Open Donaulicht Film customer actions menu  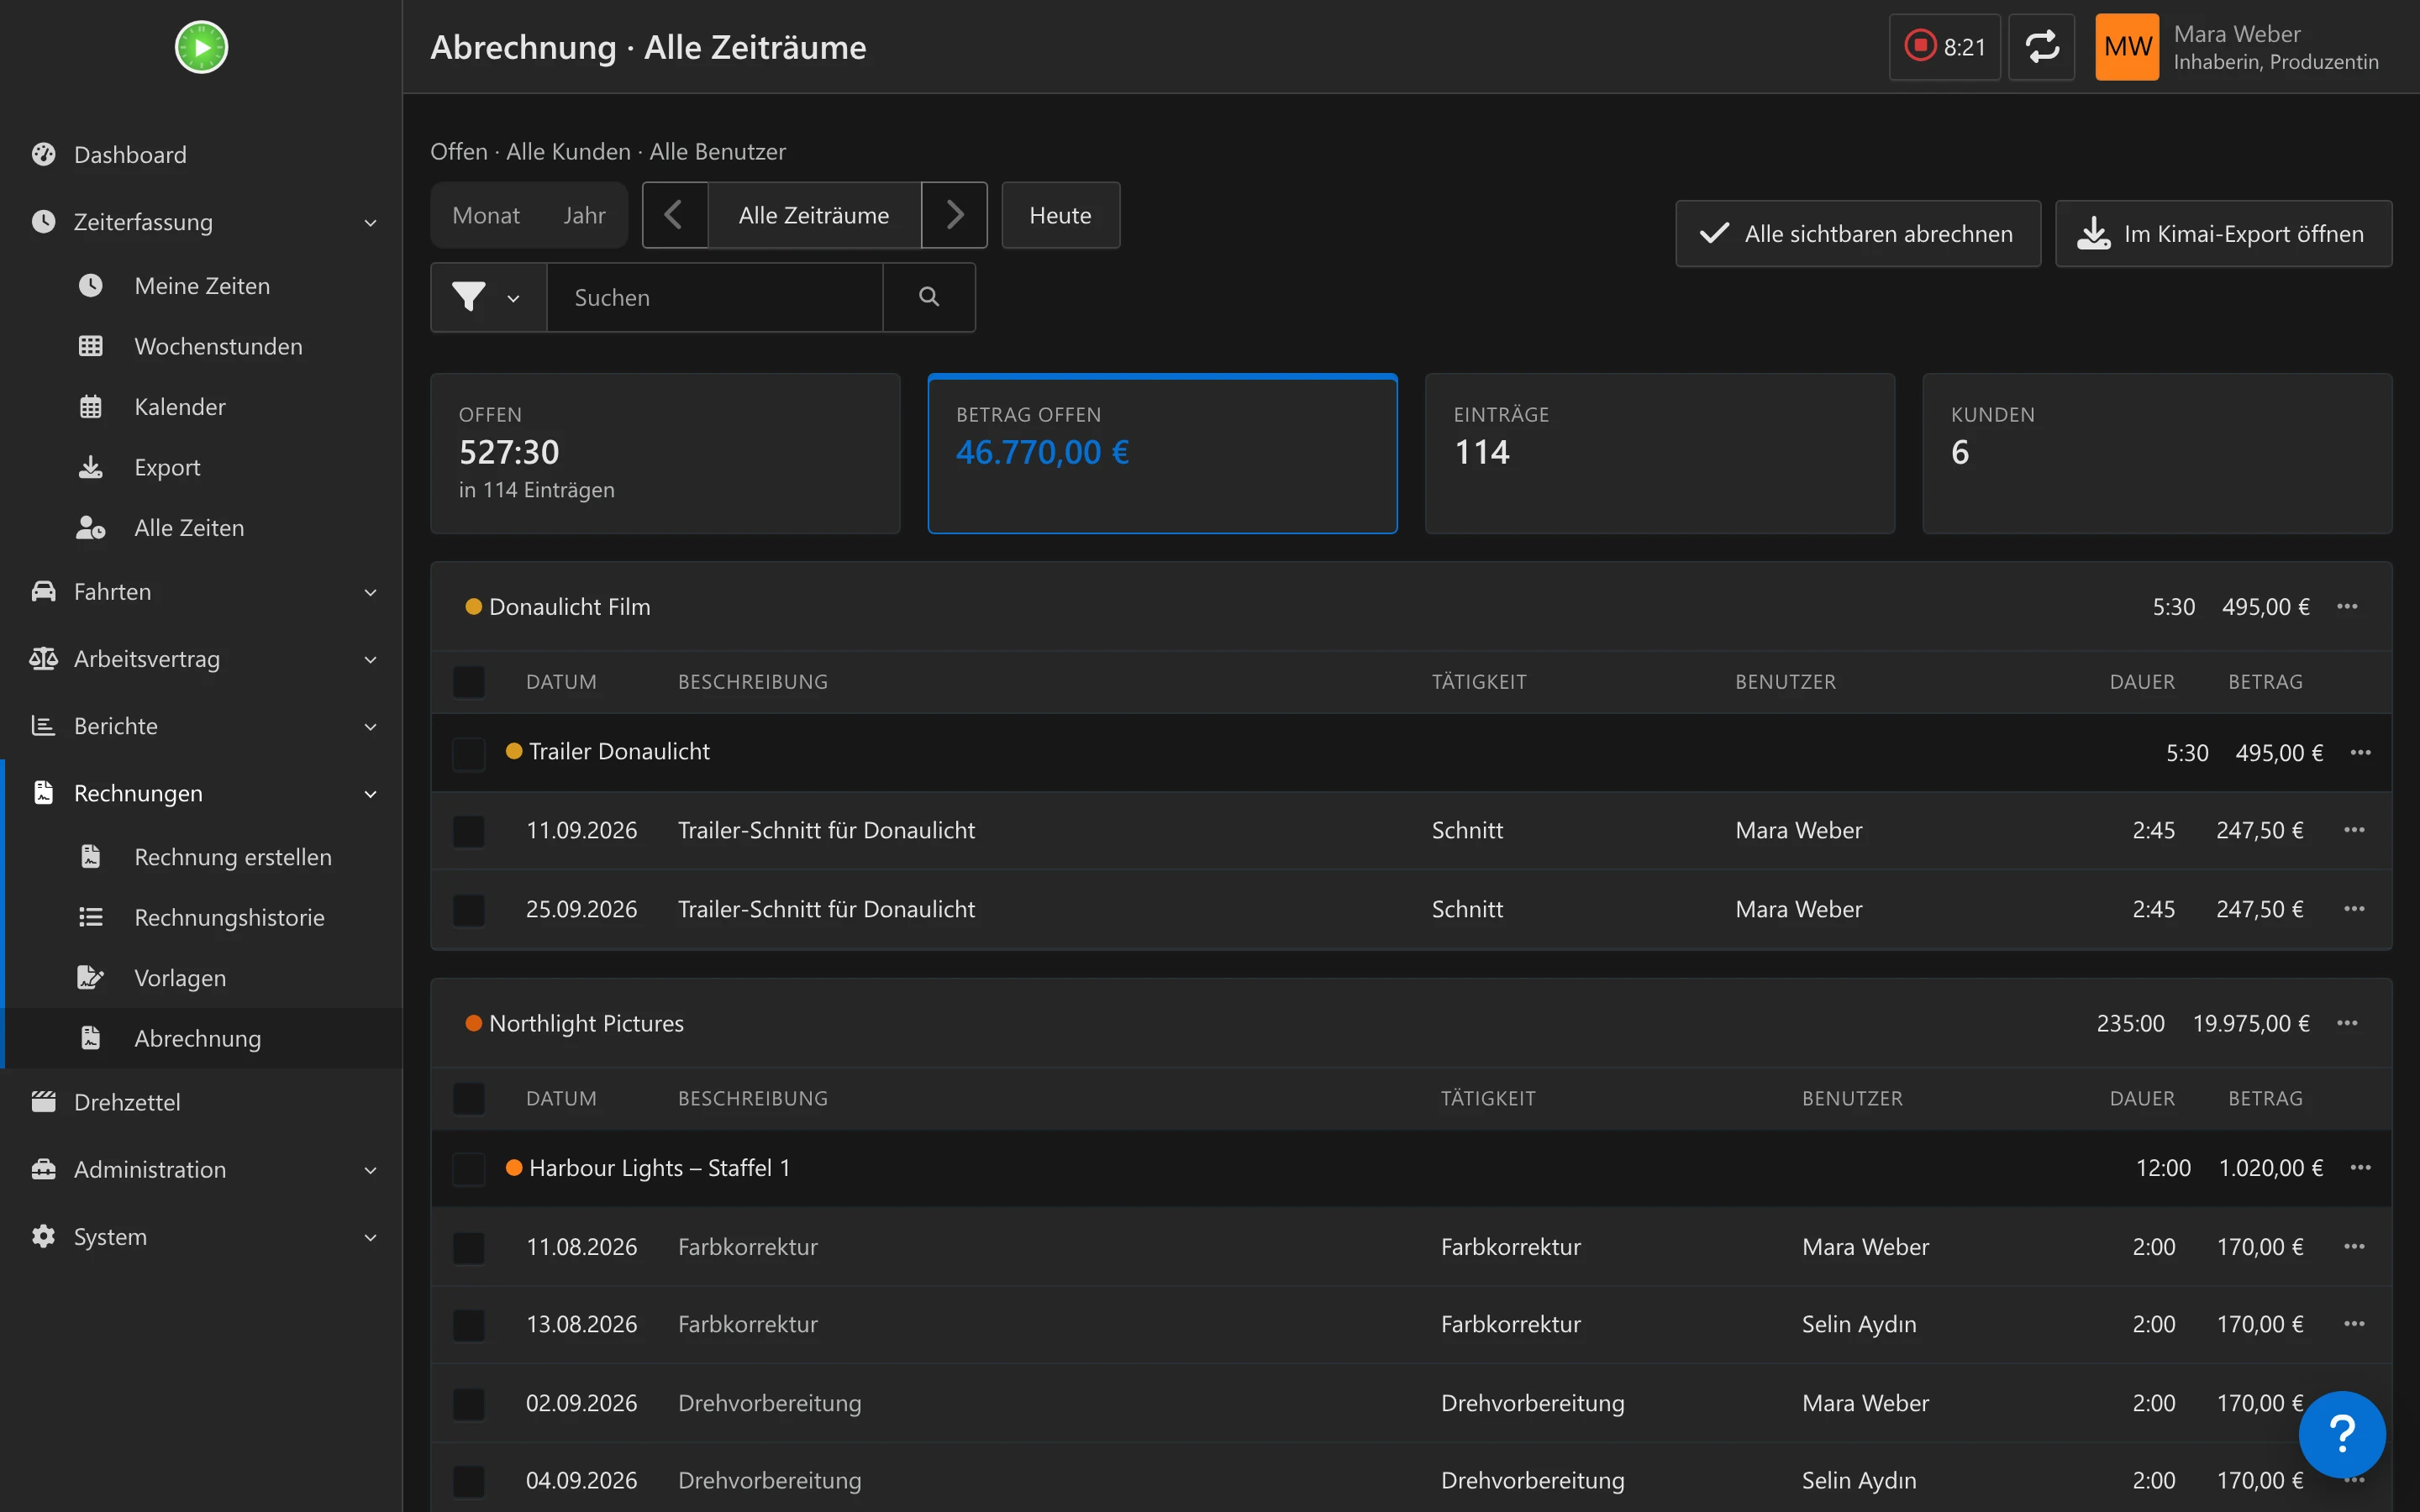tap(2347, 607)
